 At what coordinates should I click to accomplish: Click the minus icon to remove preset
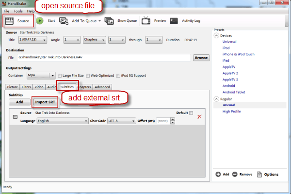(235, 174)
